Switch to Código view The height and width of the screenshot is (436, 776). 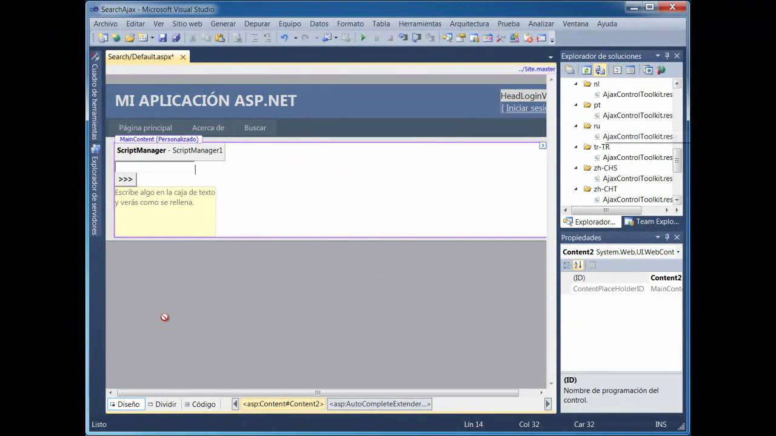(200, 404)
